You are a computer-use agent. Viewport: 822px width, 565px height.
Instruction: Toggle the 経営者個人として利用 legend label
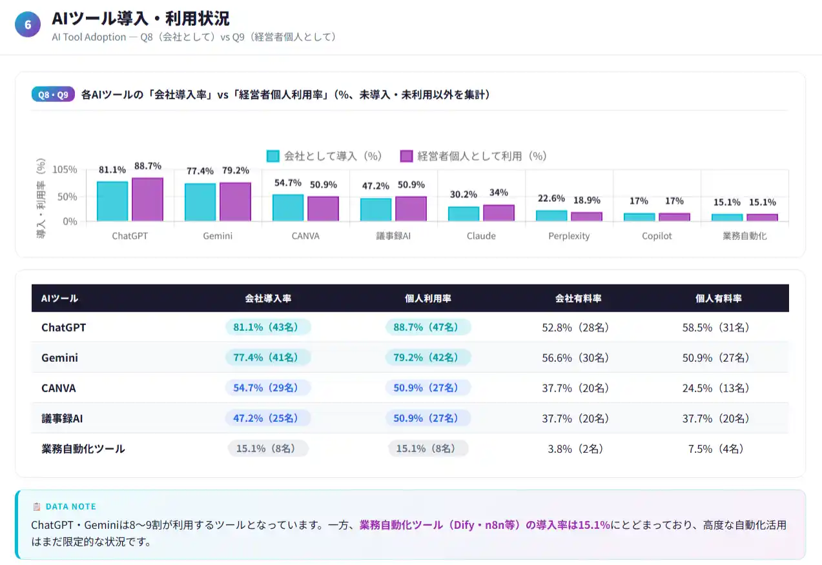pos(482,156)
